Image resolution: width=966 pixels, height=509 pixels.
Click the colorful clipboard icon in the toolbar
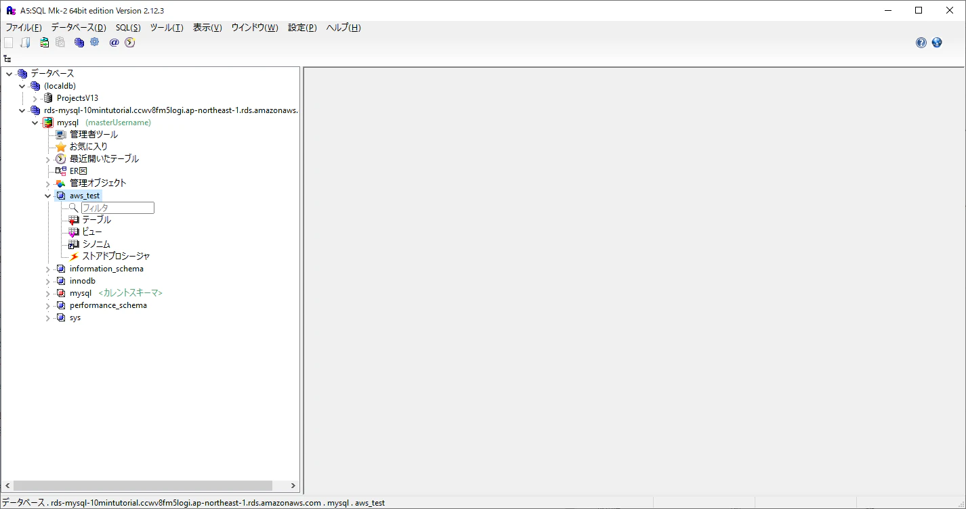click(44, 43)
